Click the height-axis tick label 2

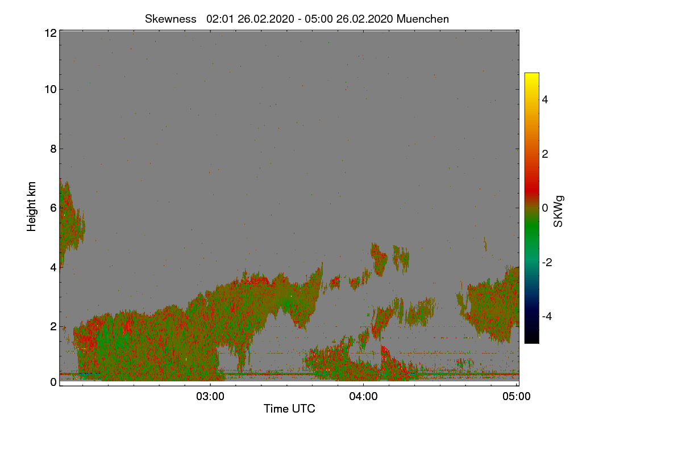(x=53, y=326)
